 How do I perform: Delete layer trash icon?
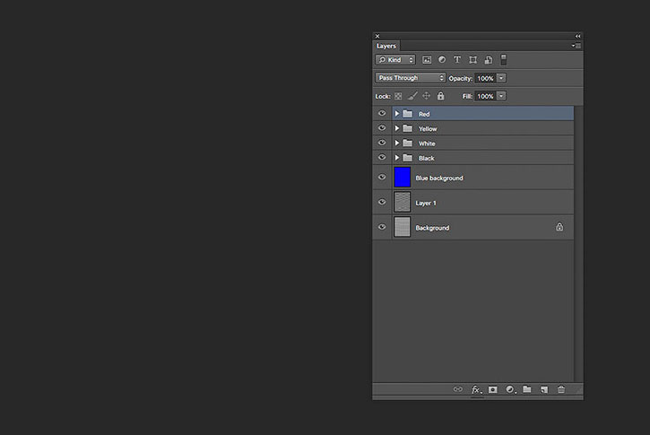pyautogui.click(x=561, y=389)
